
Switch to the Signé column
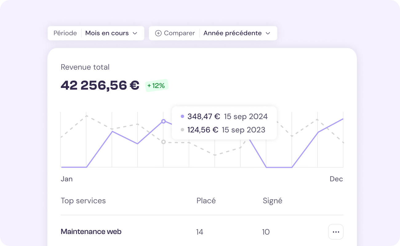(272, 200)
